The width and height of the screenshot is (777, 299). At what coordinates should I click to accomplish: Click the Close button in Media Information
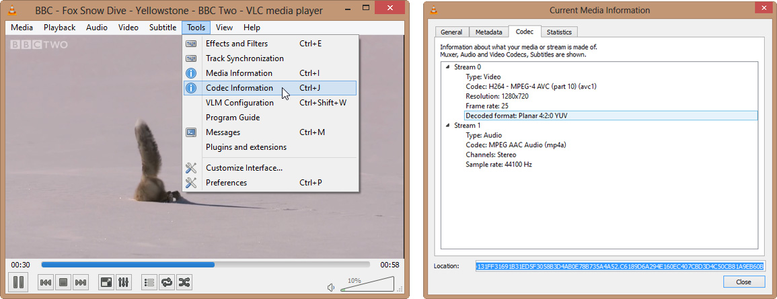(x=744, y=282)
